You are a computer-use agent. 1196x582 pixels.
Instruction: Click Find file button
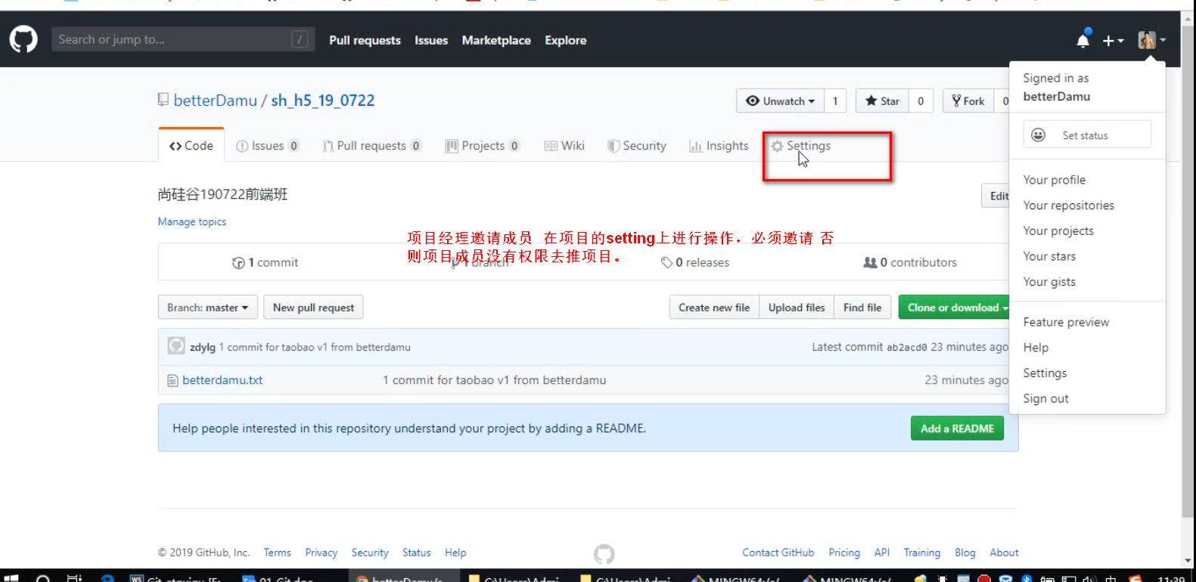coord(862,308)
